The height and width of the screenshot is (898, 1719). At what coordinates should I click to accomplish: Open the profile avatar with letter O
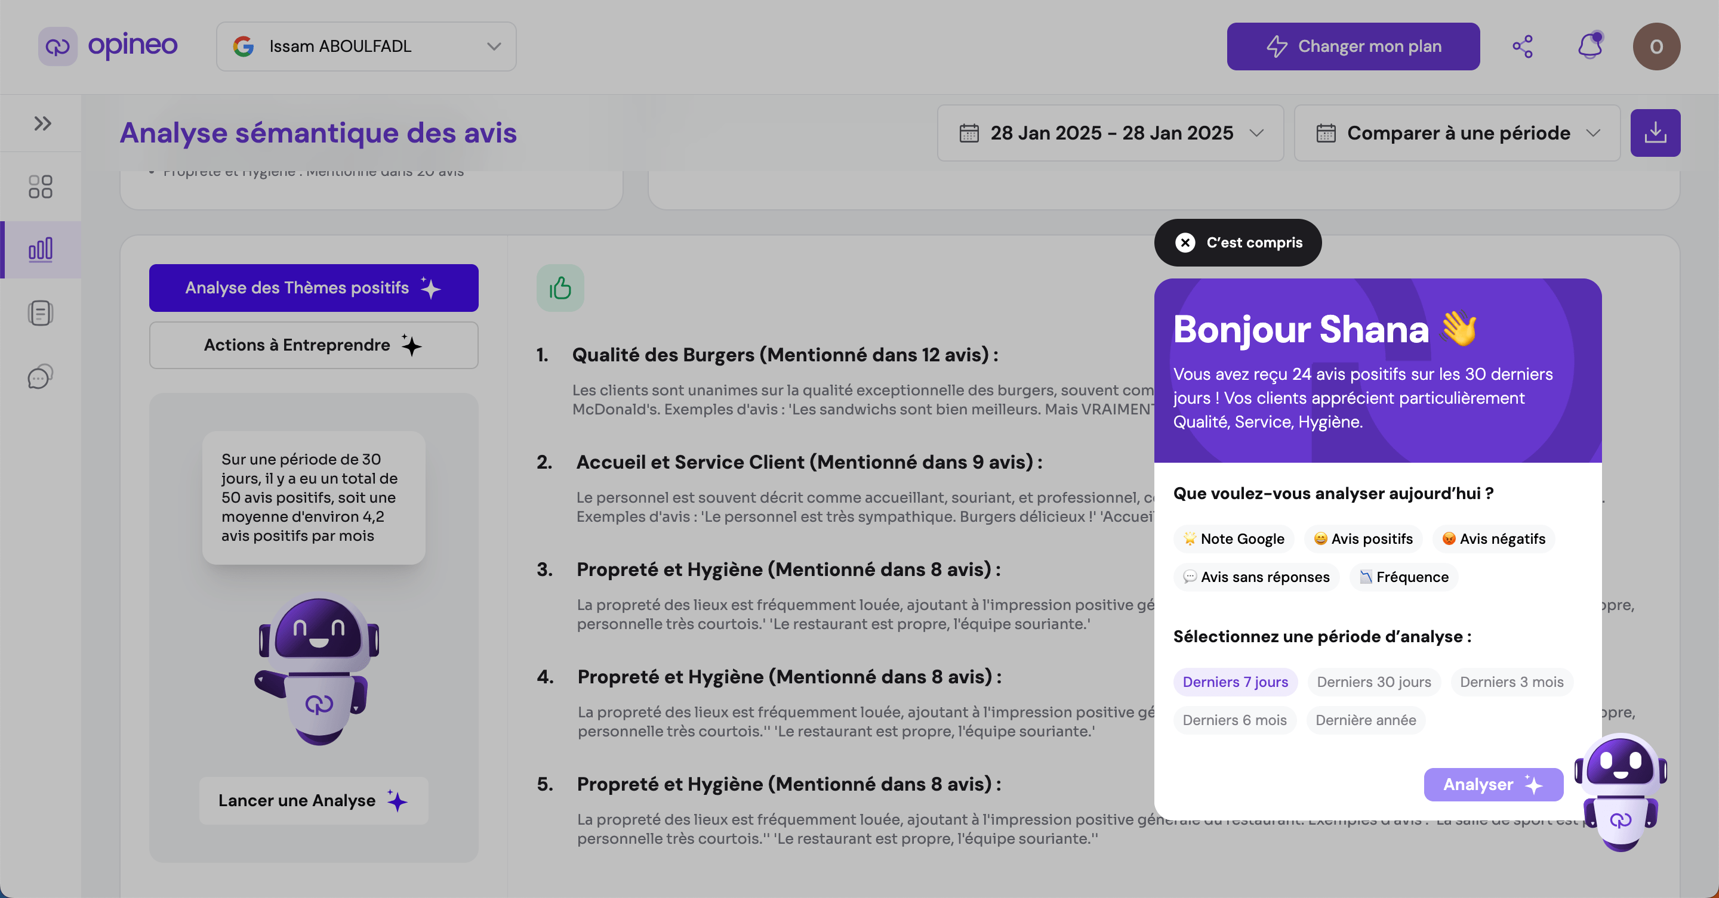pyautogui.click(x=1658, y=46)
